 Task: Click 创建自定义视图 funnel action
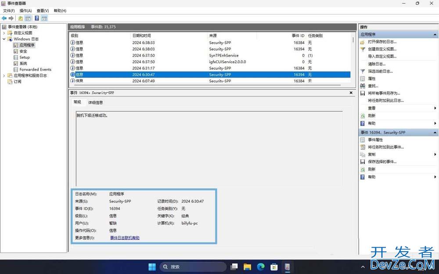(x=382, y=49)
